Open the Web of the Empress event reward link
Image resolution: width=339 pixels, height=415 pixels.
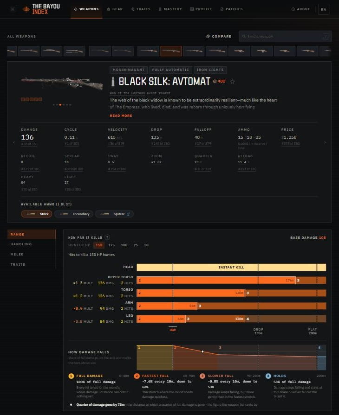[140, 93]
